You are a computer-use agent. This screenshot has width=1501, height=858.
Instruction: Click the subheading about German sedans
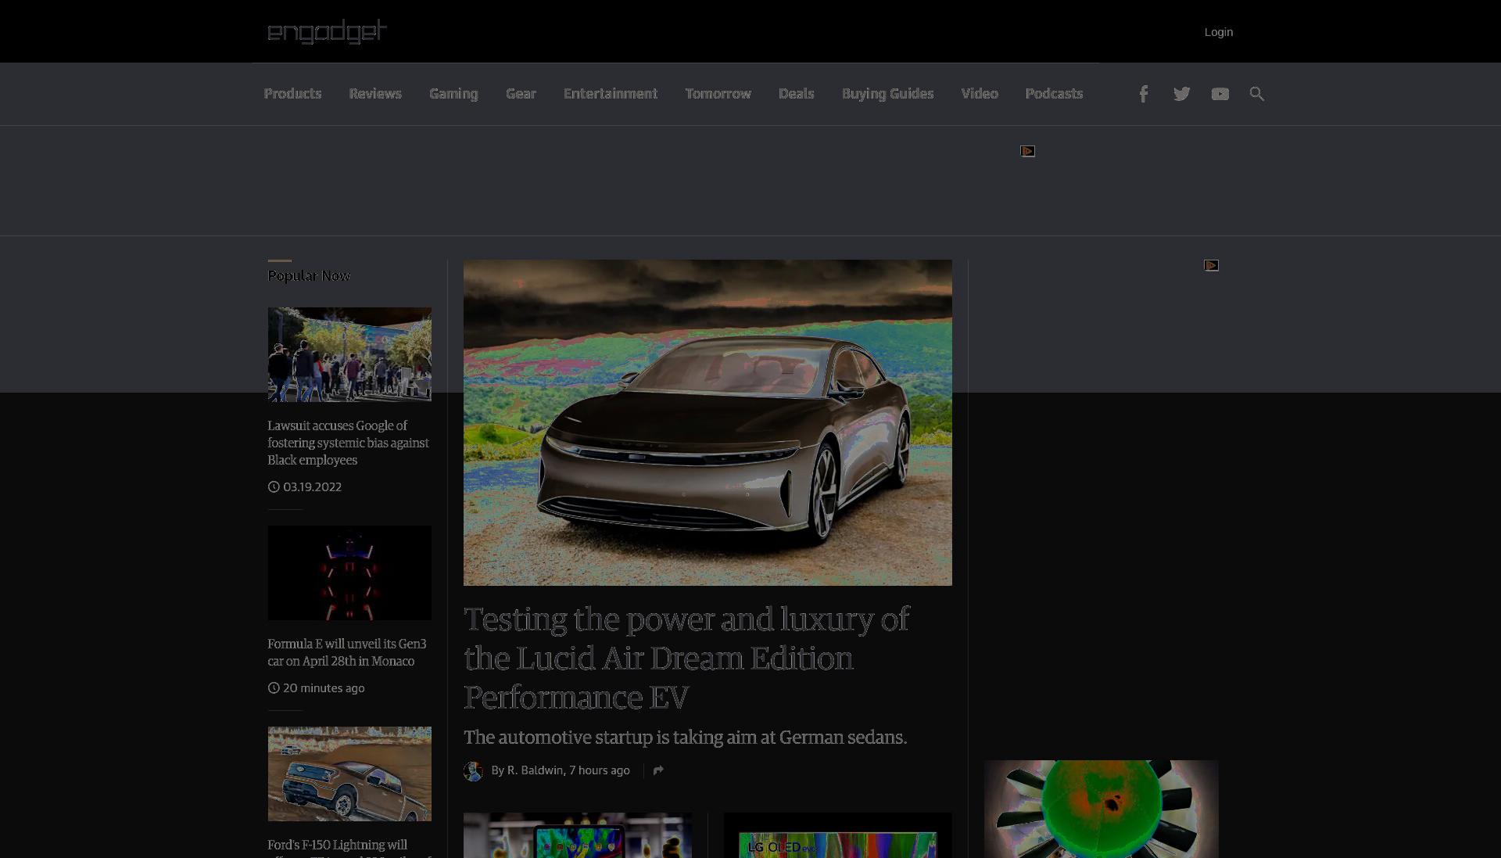685,738
